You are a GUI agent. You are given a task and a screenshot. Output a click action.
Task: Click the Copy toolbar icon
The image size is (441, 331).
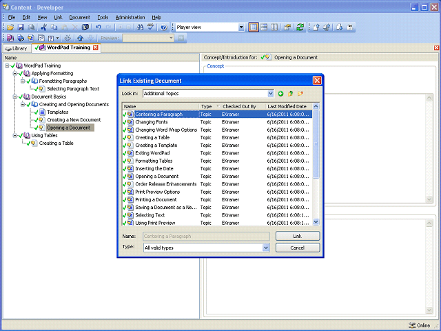[x=54, y=28]
